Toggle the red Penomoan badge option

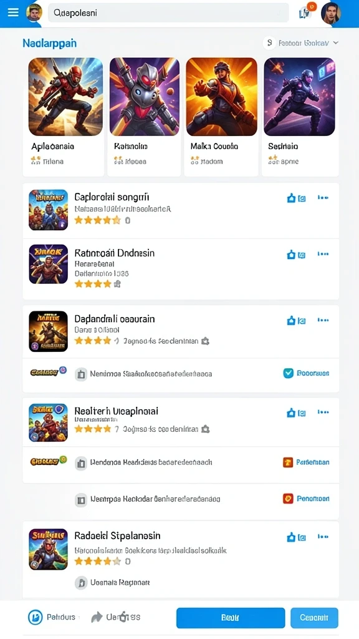tap(288, 499)
